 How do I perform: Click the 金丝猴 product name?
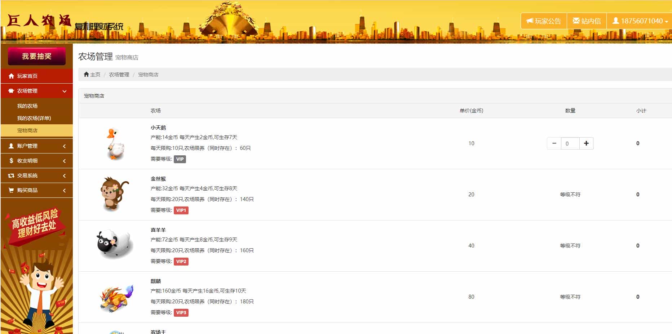(158, 179)
